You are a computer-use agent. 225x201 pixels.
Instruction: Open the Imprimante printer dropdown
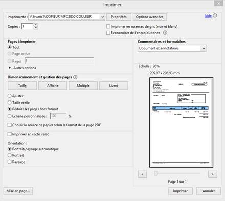coord(66,17)
